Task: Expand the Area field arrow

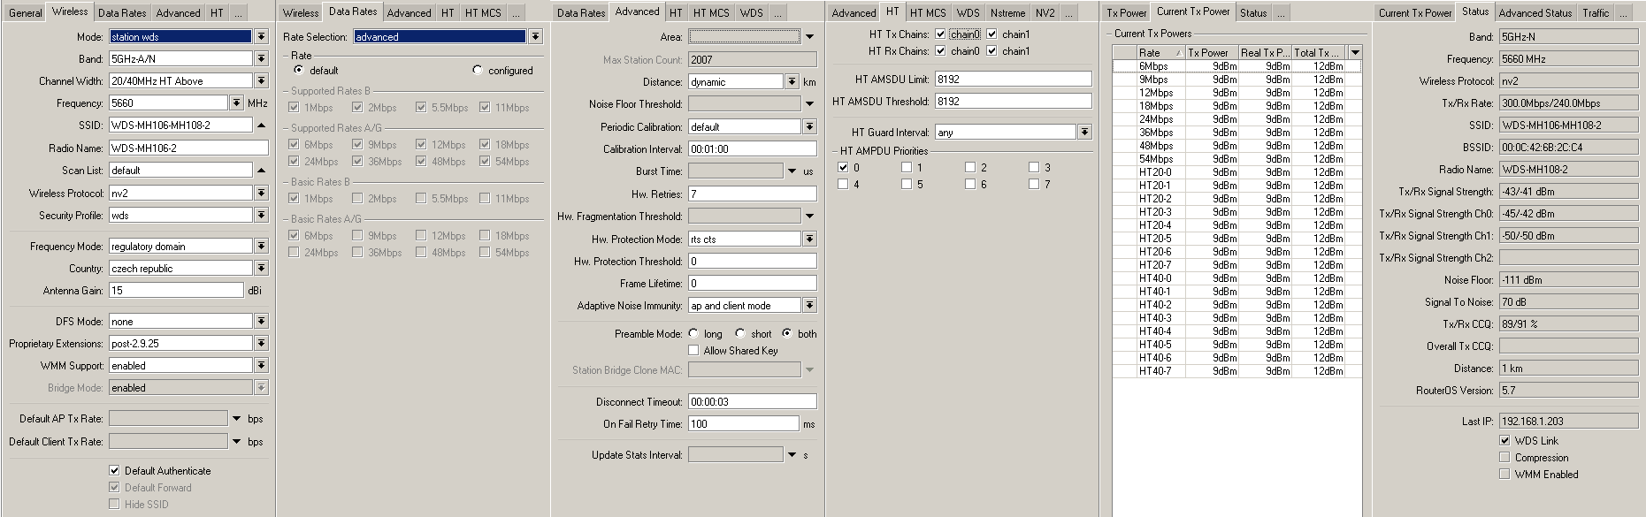Action: point(809,37)
